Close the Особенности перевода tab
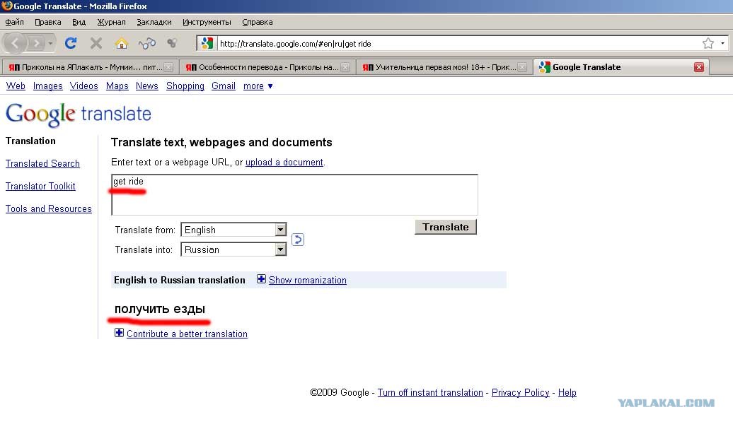 pos(345,67)
